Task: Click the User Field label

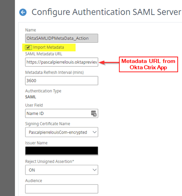Action: pyautogui.click(x=34, y=105)
